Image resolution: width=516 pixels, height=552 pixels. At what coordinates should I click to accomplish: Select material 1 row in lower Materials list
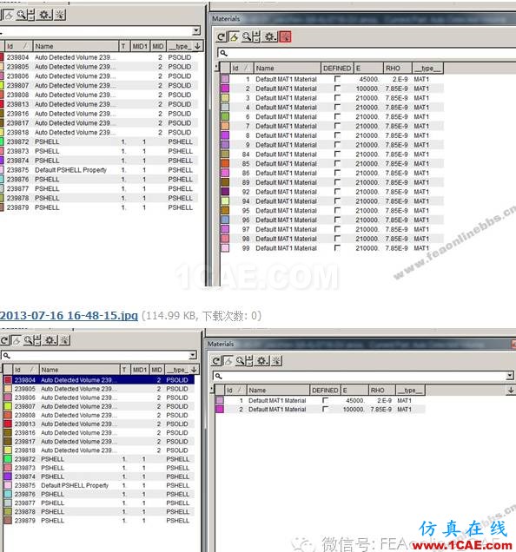[320, 400]
